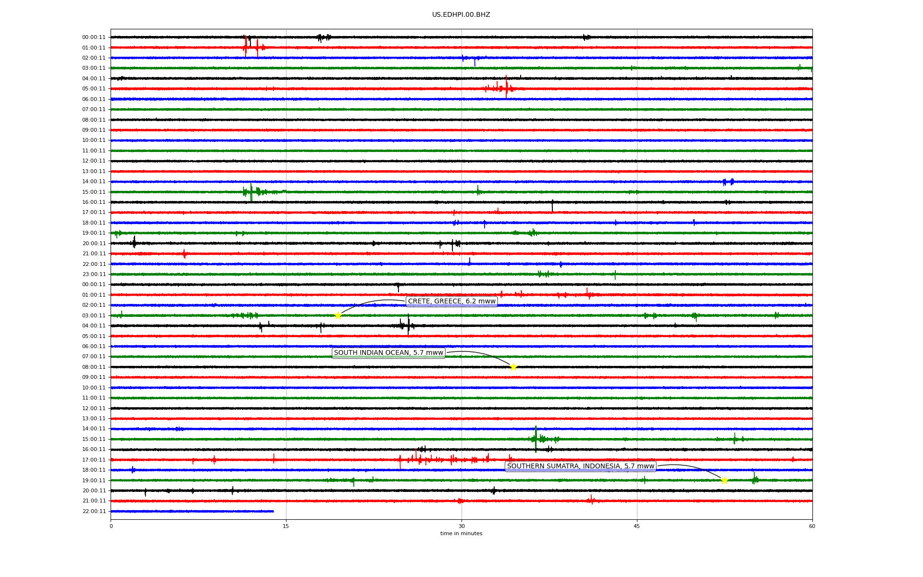
Task: Select the 08:00:11 label of South Indian Ocean row
Action: pyautogui.click(x=94, y=367)
